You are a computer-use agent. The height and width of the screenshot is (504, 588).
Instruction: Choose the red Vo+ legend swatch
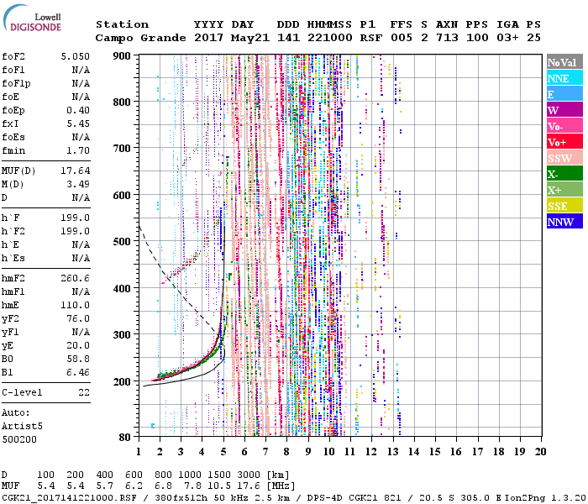564,142
